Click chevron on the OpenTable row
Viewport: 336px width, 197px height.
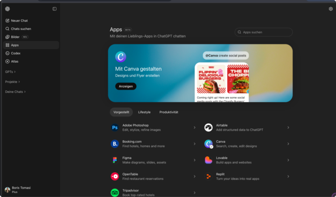195,176
